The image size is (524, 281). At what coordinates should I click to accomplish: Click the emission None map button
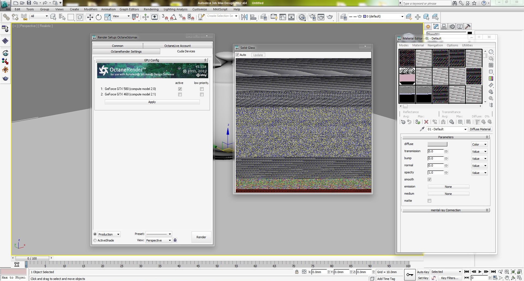click(x=448, y=187)
